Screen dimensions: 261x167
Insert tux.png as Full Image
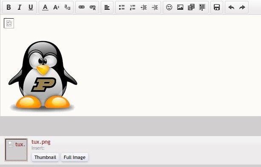pos(74,157)
